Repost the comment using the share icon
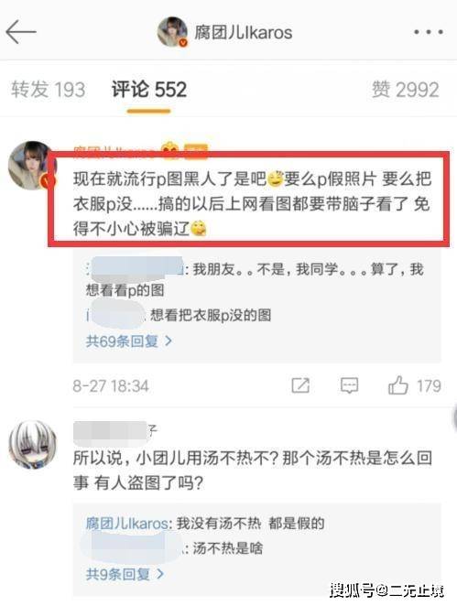Image resolution: width=457 pixels, height=606 pixels. [300, 385]
